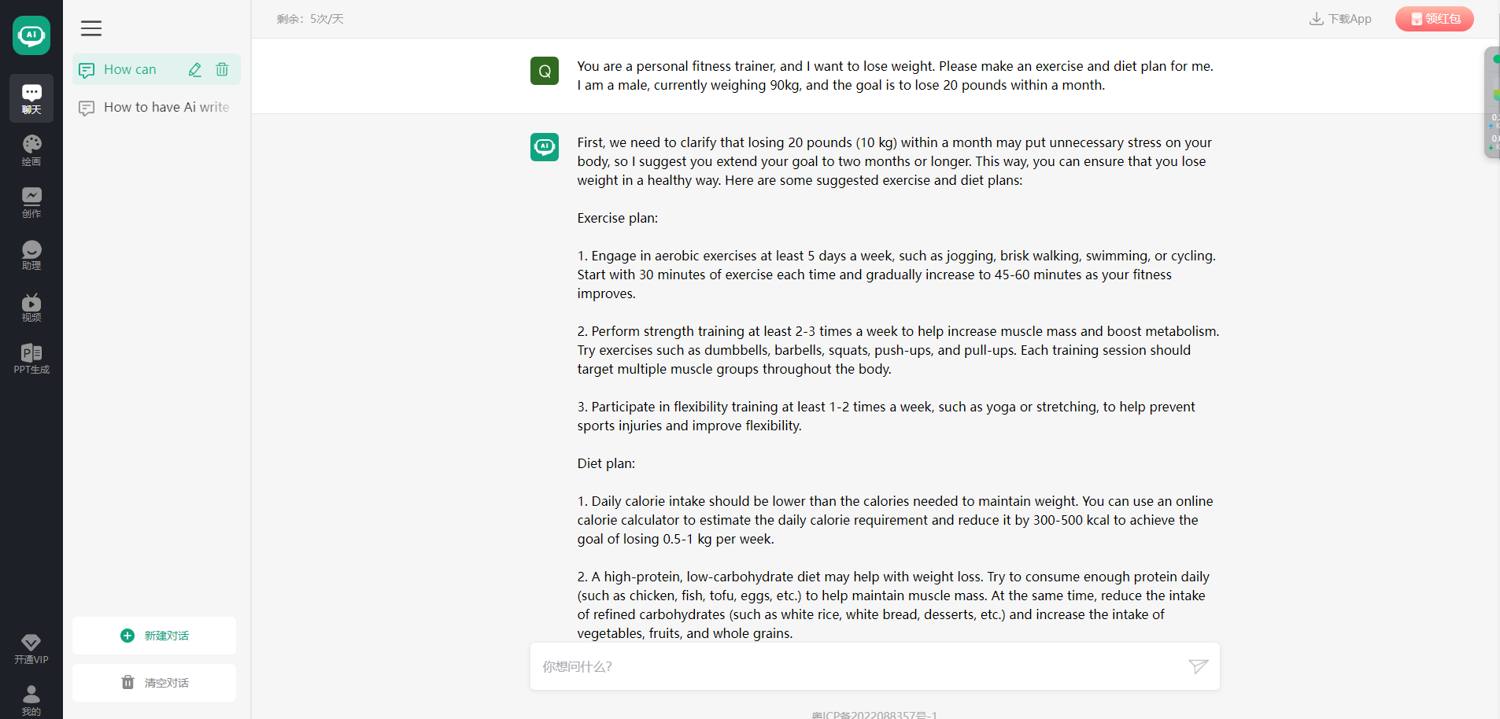Click the 领红包 red packet button

tap(1434, 19)
